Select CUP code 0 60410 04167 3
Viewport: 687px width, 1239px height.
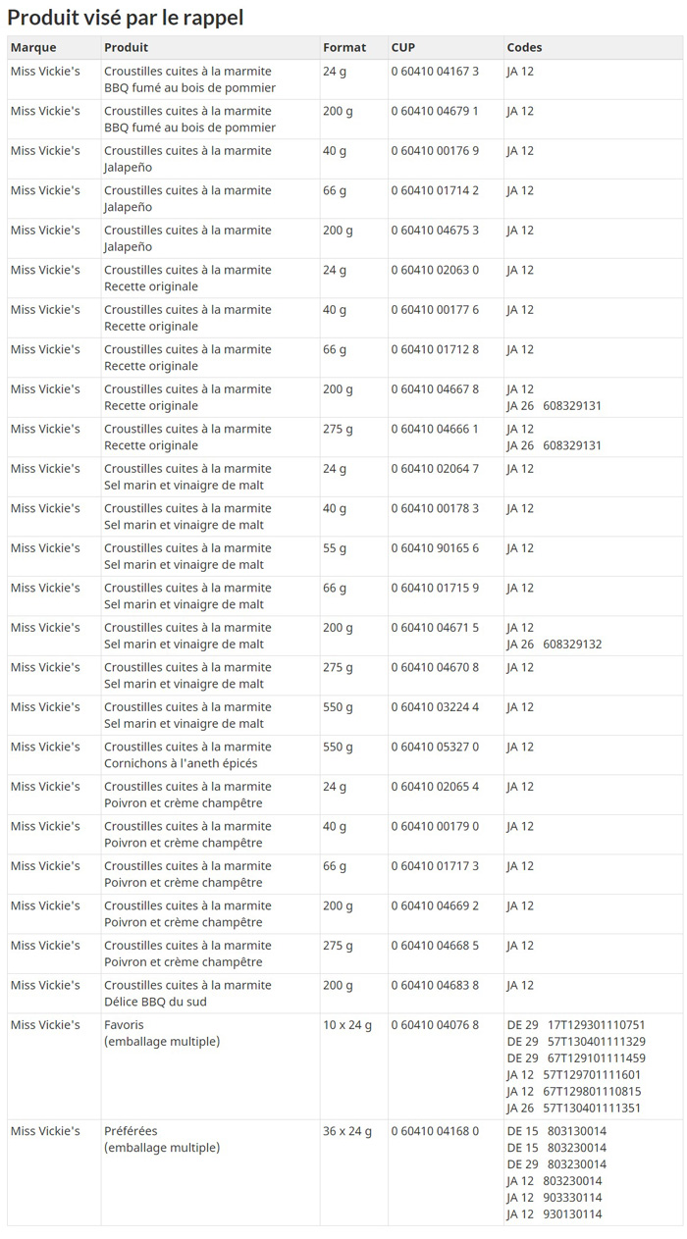tap(435, 72)
